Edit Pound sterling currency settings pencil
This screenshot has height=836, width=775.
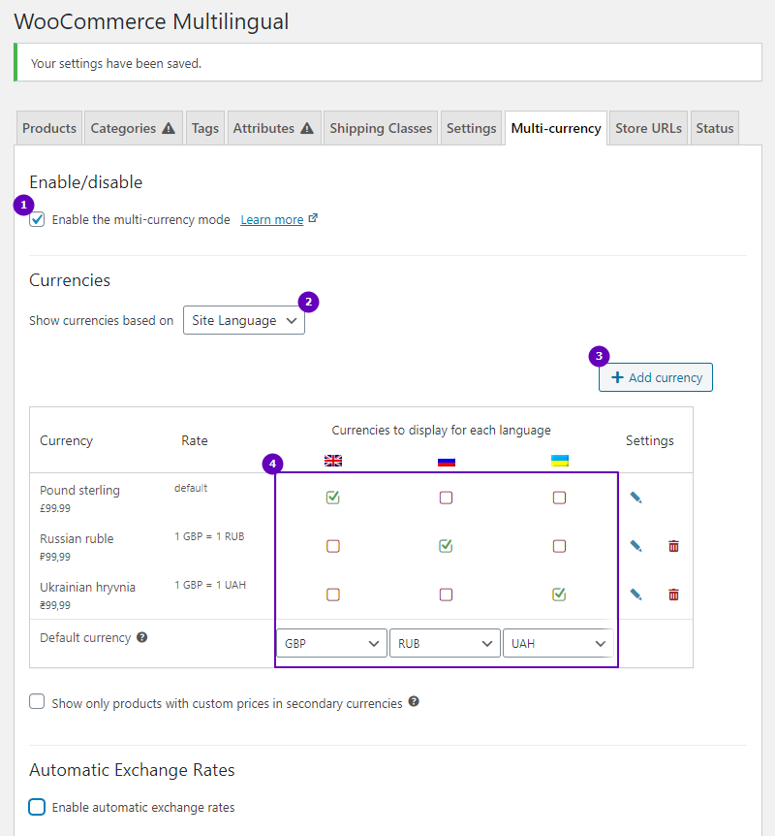coord(635,498)
